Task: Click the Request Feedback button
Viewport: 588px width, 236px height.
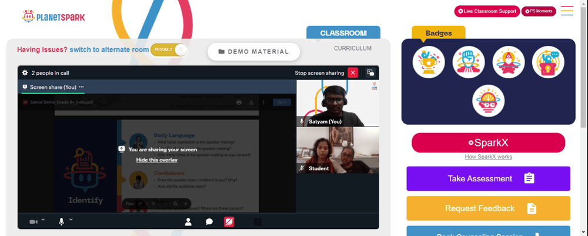Action: (x=488, y=208)
